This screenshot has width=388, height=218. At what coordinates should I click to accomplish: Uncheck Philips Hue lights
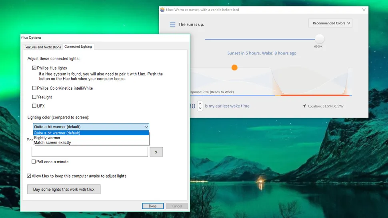pyautogui.click(x=34, y=68)
